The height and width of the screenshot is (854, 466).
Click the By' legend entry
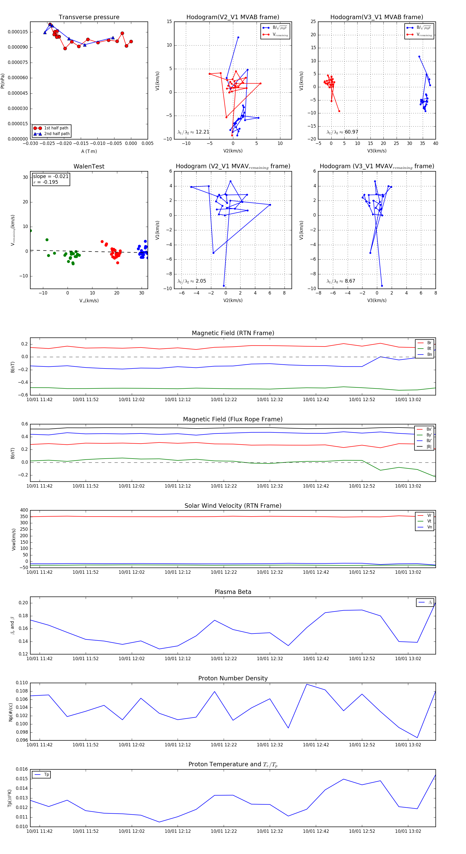point(425,435)
